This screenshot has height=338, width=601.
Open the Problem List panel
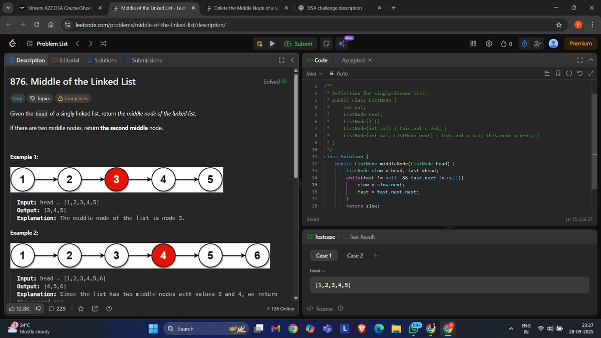(47, 44)
